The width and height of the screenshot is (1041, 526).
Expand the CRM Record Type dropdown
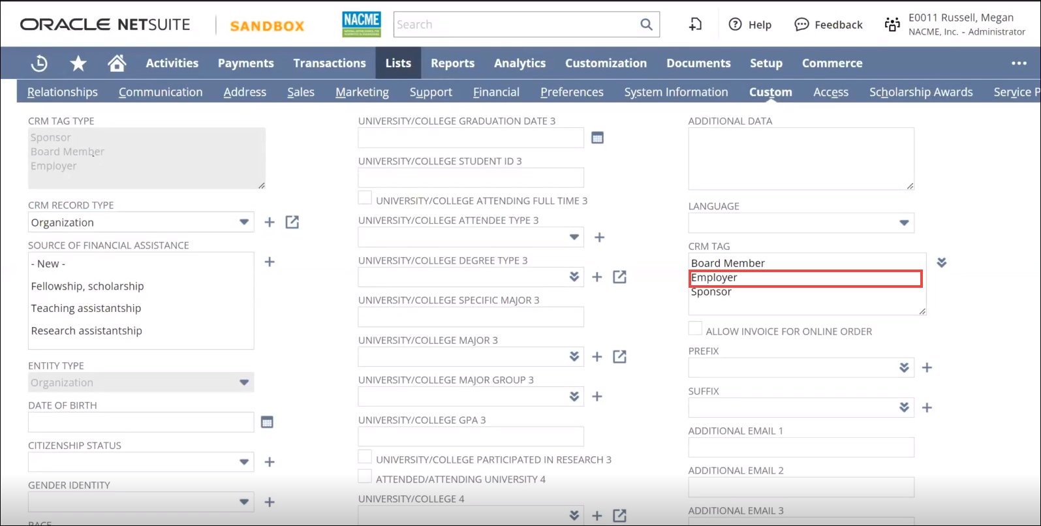point(244,223)
